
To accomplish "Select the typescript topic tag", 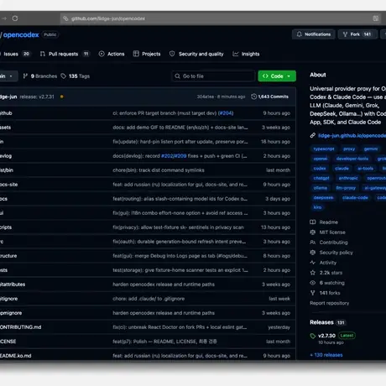I will point(324,149).
